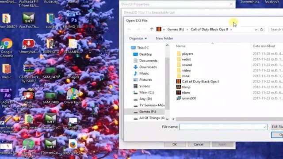Click into the File name input field
This screenshot has height=159, width=283.
(223, 127)
